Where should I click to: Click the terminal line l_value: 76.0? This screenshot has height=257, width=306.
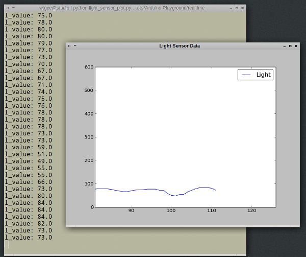coord(29,106)
